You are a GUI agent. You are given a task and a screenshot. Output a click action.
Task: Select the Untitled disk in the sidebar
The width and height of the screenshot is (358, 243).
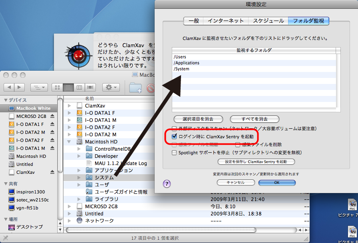(x=28, y=164)
